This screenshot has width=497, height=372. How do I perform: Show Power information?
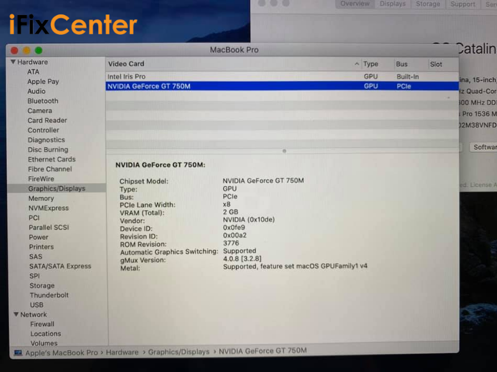39,237
